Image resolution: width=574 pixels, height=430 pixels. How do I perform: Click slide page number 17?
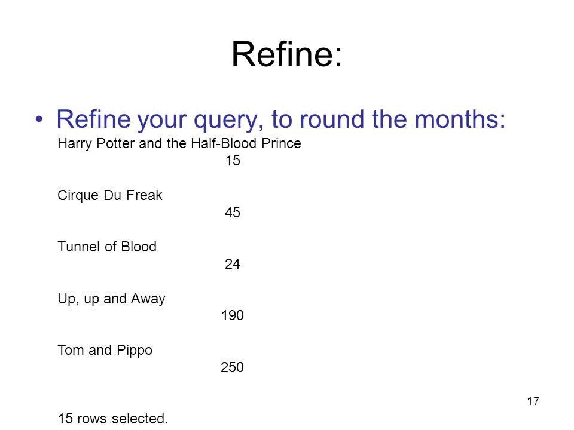(533, 401)
